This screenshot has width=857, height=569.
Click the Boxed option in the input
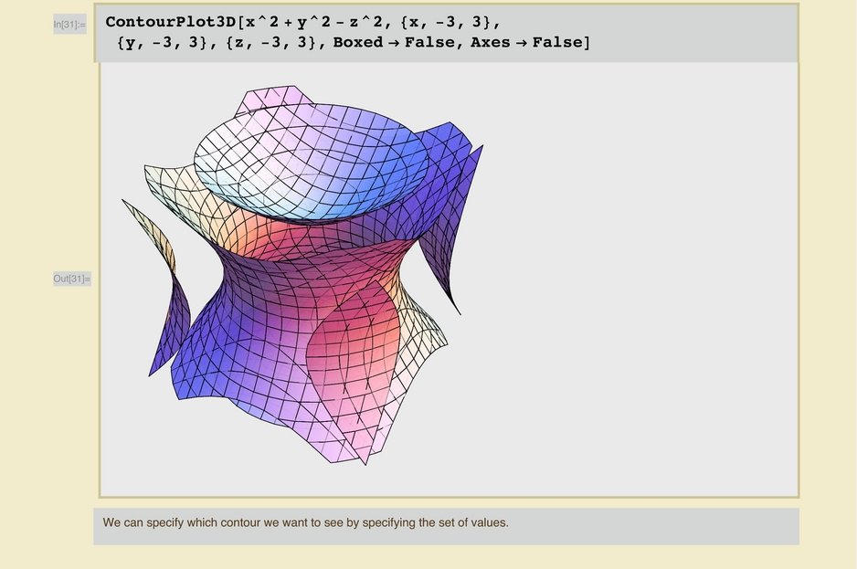pyautogui.click(x=362, y=42)
